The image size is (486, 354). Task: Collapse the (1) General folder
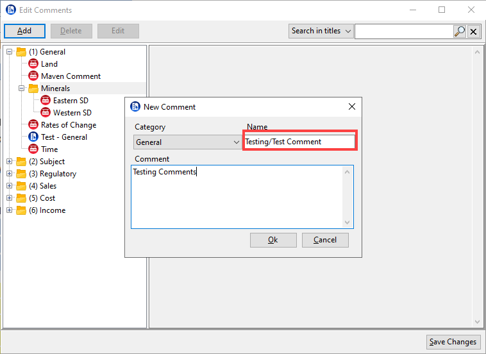[10, 52]
